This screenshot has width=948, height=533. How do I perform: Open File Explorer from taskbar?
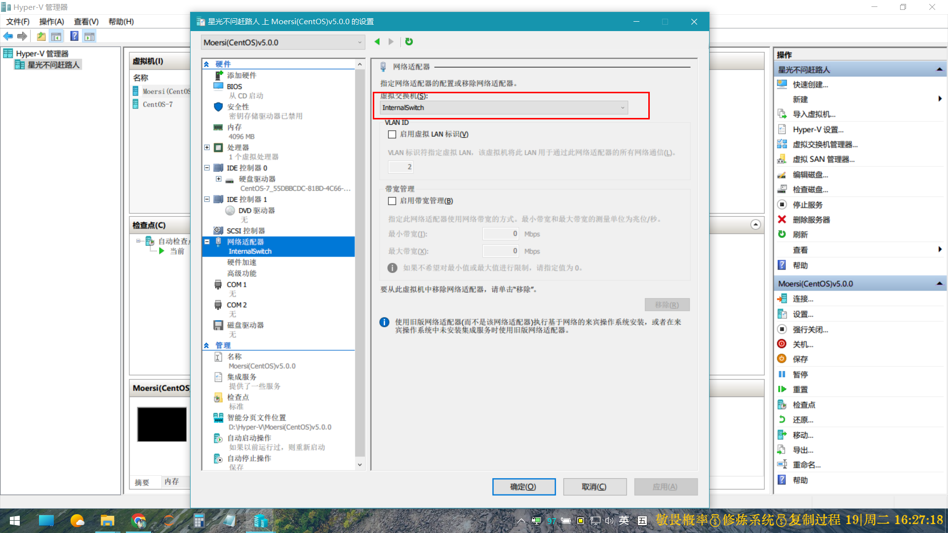tap(107, 521)
